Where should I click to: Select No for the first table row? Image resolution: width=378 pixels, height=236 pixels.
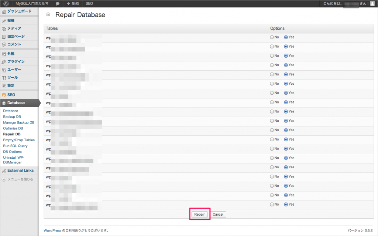pyautogui.click(x=272, y=37)
